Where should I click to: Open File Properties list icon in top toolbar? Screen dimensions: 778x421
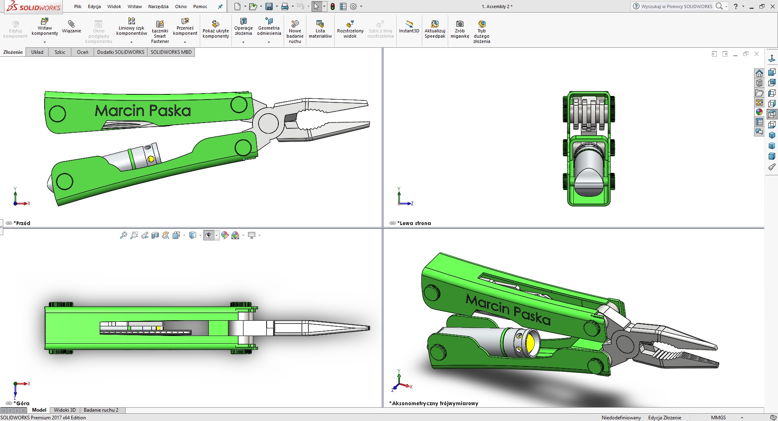point(343,6)
